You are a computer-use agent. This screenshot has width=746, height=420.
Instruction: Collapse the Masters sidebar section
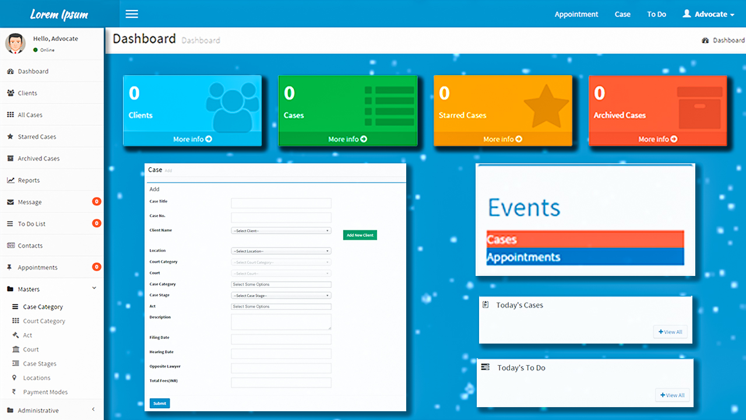click(x=94, y=289)
